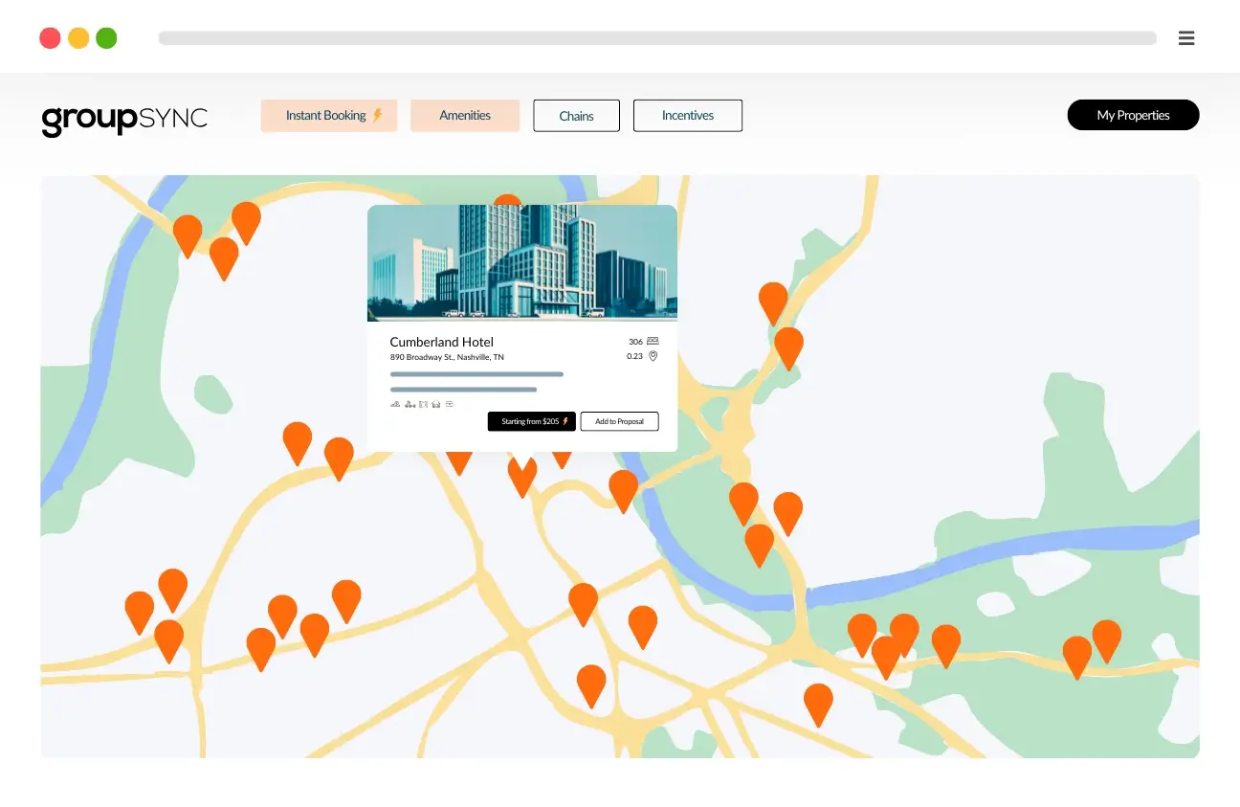Toggle the Amenities filter
The height and width of the screenshot is (807, 1240).
pos(465,116)
